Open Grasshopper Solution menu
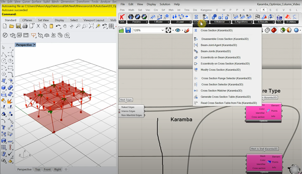 pyautogui.click(x=165, y=4)
